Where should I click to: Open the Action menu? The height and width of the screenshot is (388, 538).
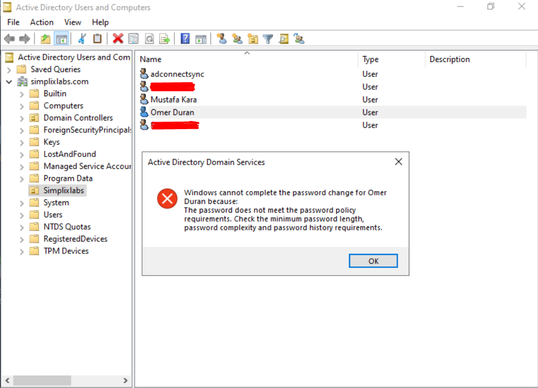coord(42,22)
